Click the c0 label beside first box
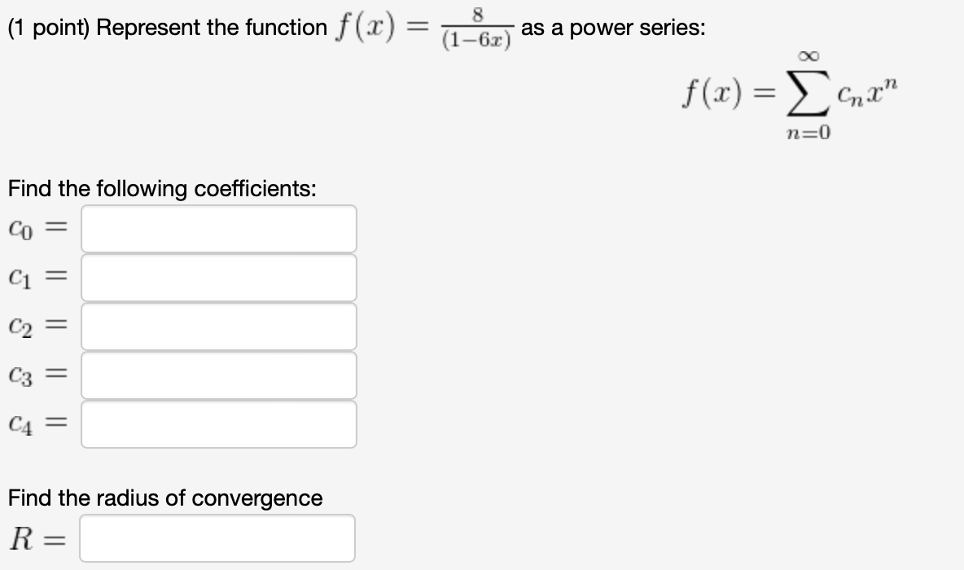This screenshot has height=570, width=964. coord(37,229)
